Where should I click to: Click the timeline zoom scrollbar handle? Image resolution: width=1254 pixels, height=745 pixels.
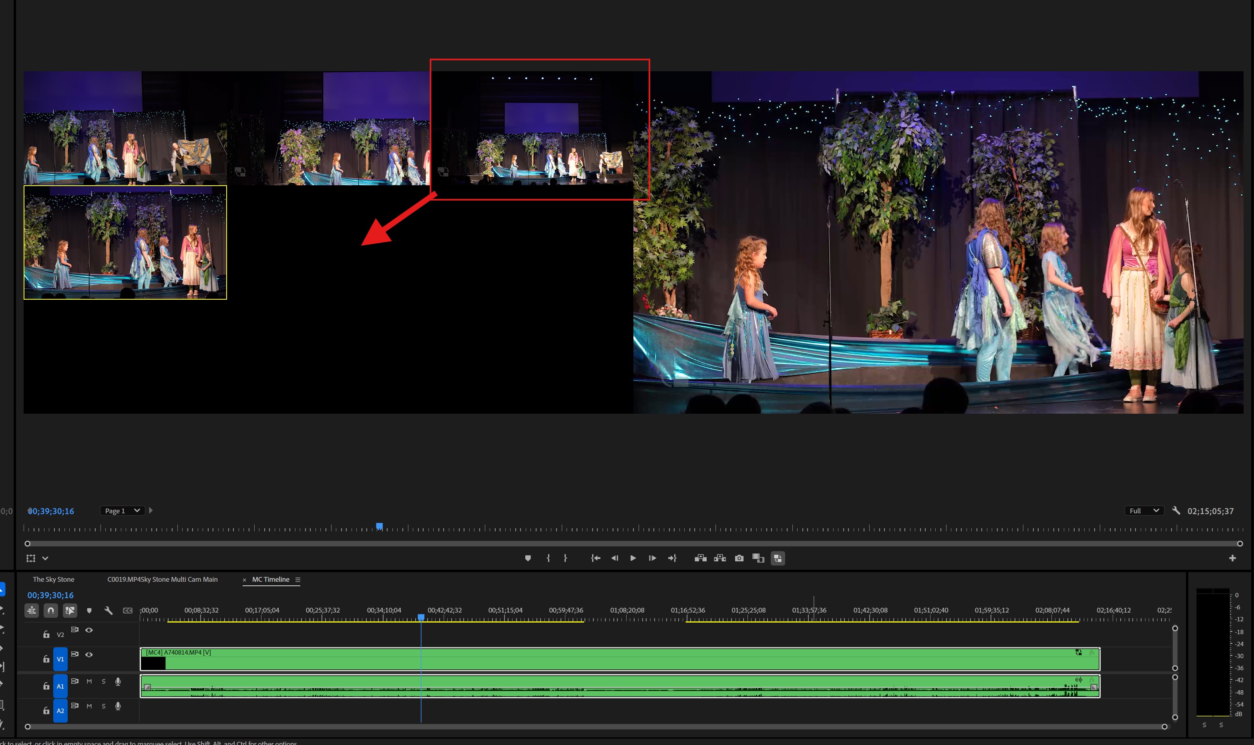[x=28, y=727]
